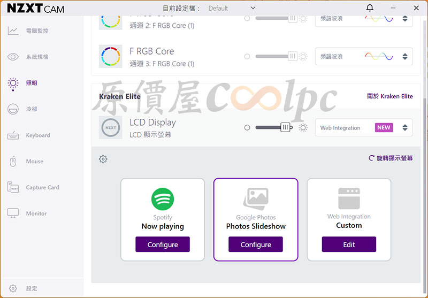Adjust channel 3 F RGB Core brightness slider
428x298 pixels.
tap(276, 57)
